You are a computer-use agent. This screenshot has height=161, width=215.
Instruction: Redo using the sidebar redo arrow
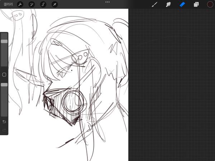[4, 130]
